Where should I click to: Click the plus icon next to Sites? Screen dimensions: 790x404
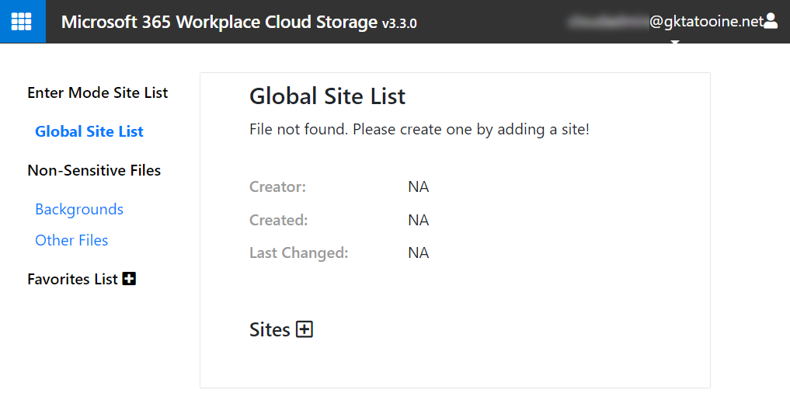(305, 329)
